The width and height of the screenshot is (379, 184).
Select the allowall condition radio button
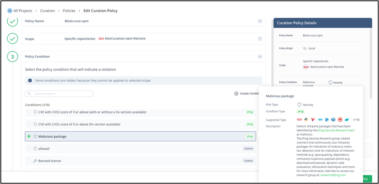(28, 148)
